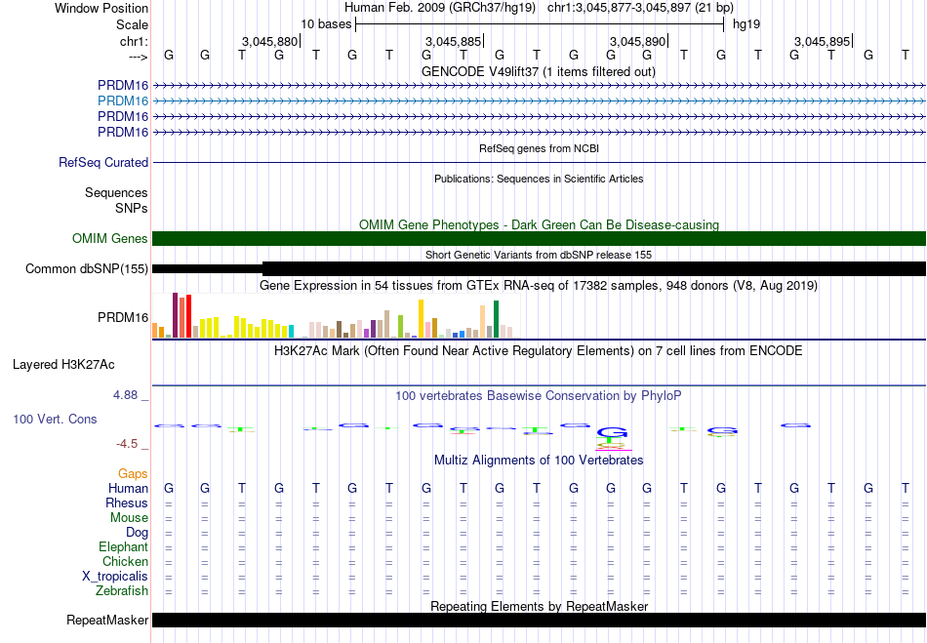Image resolution: width=927 pixels, height=643 pixels.
Task: Select the Human alignment row label
Action: click(128, 488)
